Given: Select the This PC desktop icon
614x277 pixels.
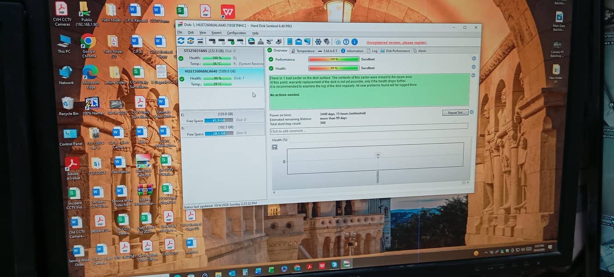Looking at the screenshot, I should 64,44.
